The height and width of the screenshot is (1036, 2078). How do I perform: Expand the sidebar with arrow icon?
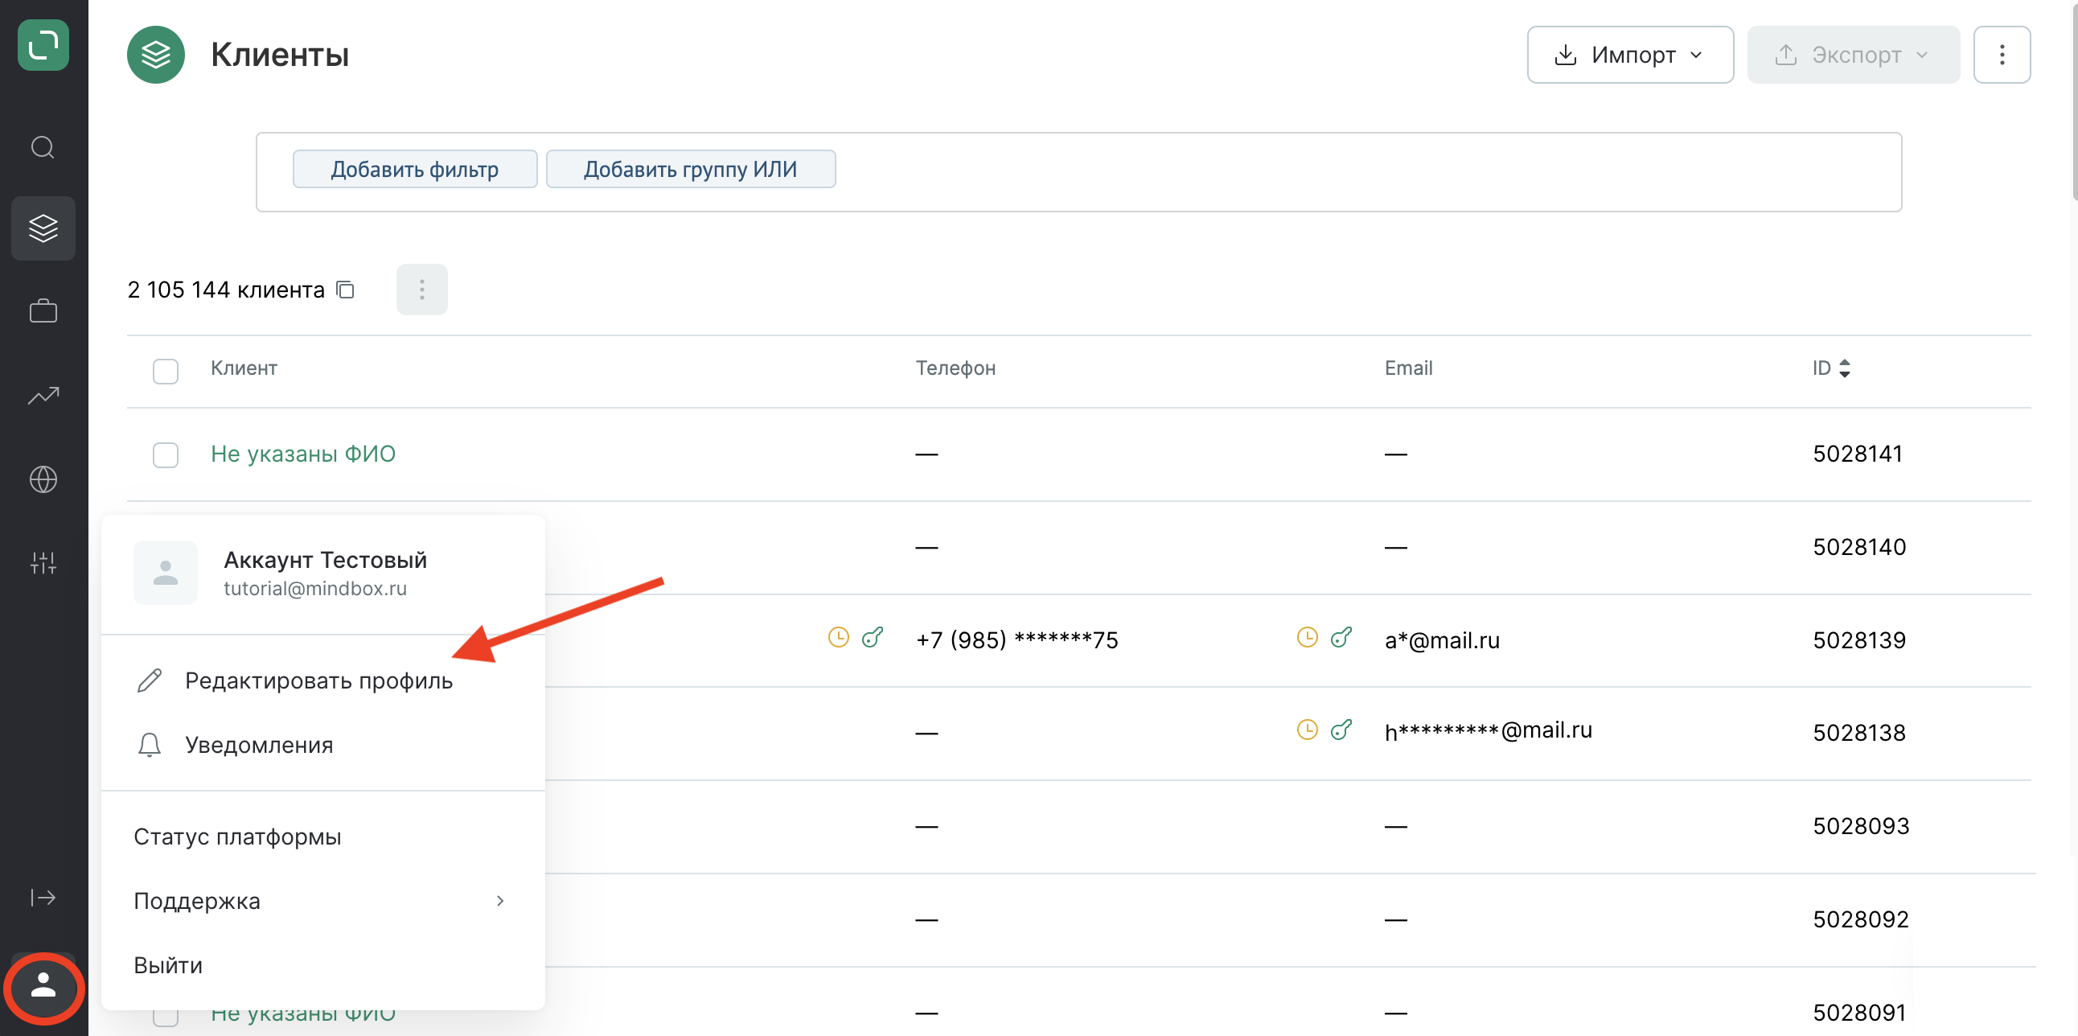pos(43,898)
